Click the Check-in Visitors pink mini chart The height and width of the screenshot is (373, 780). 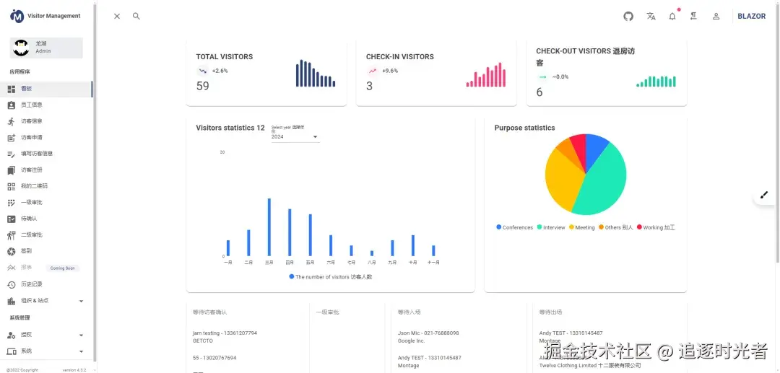tap(486, 74)
